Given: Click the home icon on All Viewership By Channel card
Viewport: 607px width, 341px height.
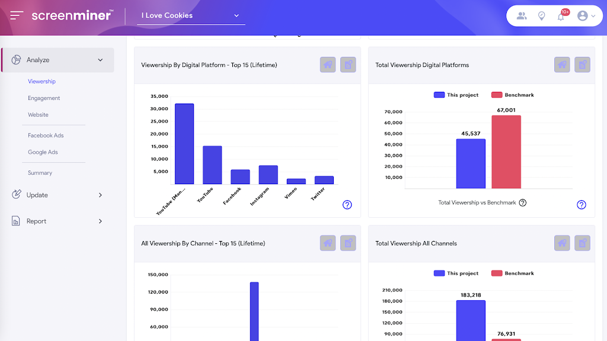Looking at the screenshot, I should pyautogui.click(x=328, y=243).
